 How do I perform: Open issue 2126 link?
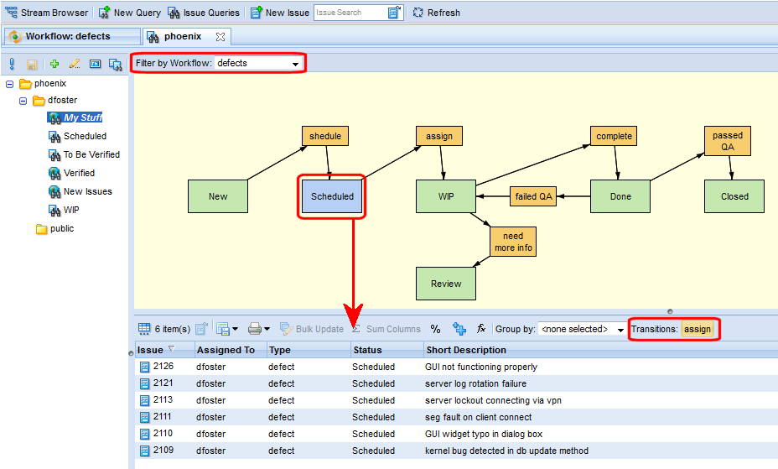point(163,367)
